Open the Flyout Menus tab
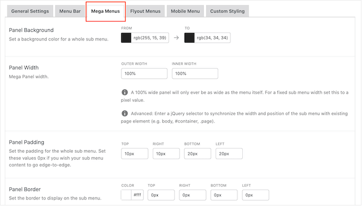362x206 pixels. pyautogui.click(x=145, y=11)
